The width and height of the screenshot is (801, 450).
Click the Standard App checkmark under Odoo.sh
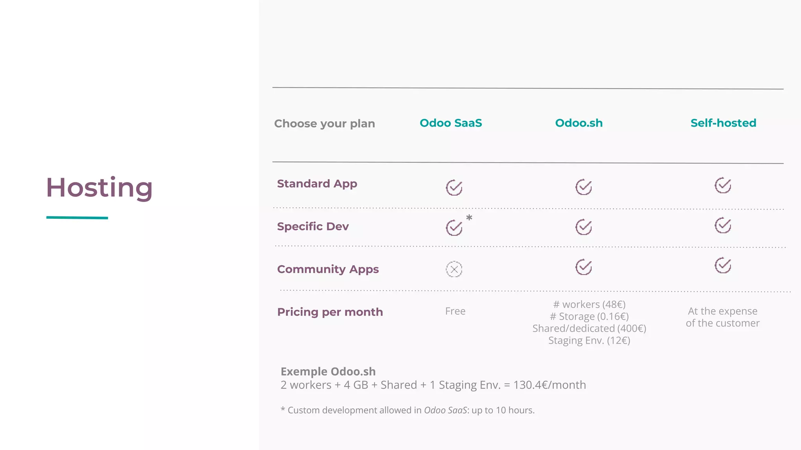(x=584, y=187)
